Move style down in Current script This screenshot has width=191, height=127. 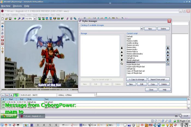[168, 56]
